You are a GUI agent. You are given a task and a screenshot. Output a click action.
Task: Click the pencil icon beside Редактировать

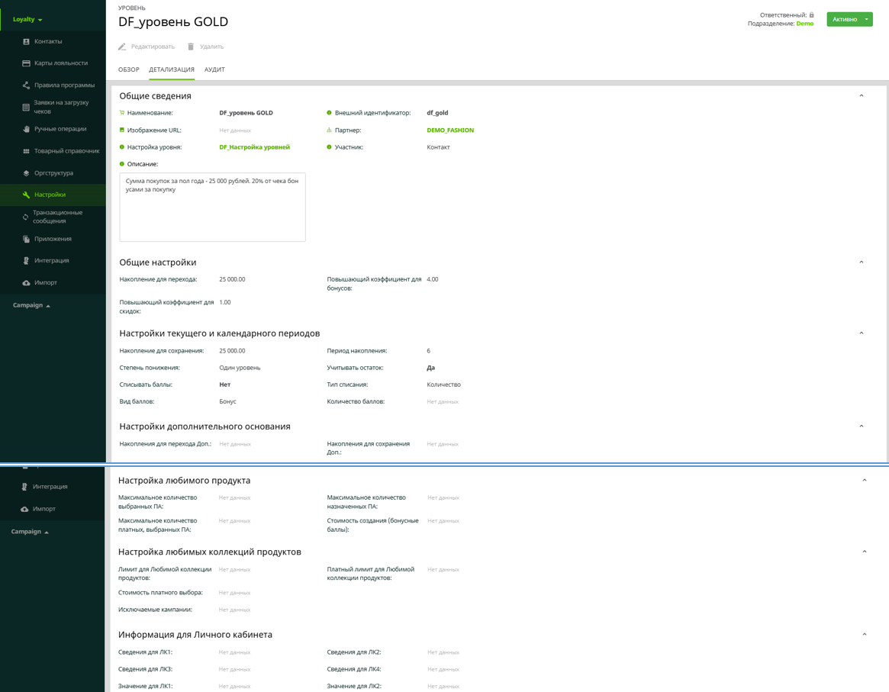click(x=122, y=47)
